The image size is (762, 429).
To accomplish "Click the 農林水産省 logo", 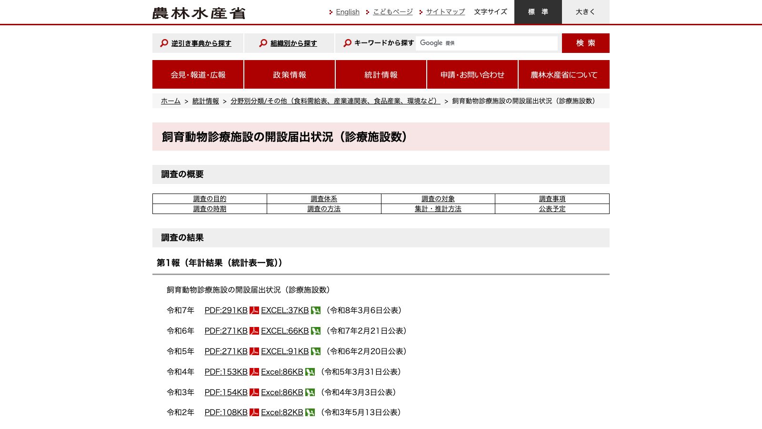I will pos(199,13).
